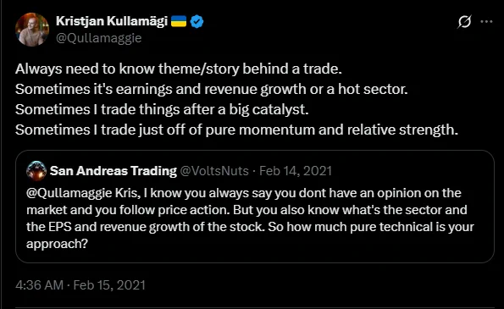
Task: Open the quoted post at the word "approach?"
Action: (58, 244)
